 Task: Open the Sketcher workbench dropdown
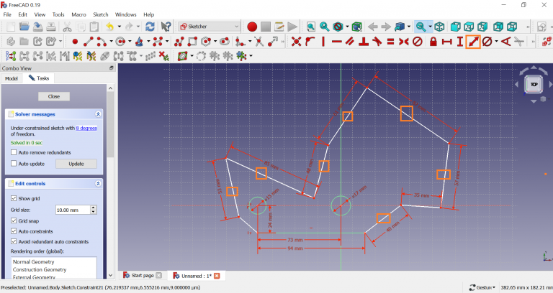tap(209, 27)
